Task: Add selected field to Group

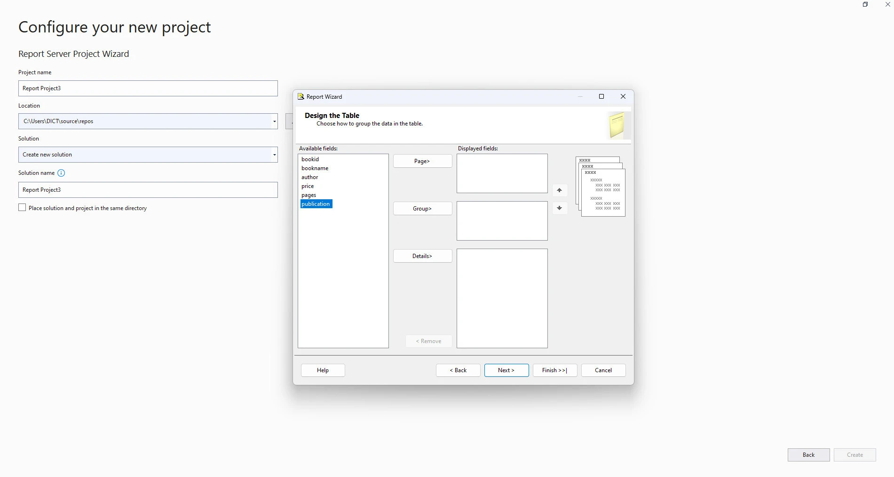Action: (422, 209)
